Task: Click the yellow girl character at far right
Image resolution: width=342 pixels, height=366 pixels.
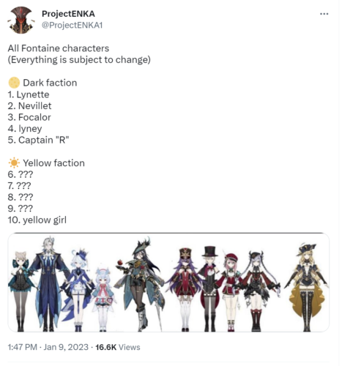Action: pyautogui.click(x=307, y=288)
